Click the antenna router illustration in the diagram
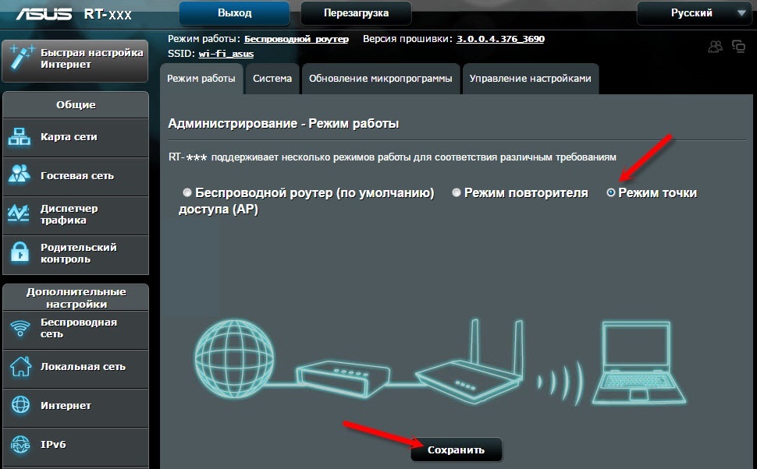757x469 pixels. [469, 361]
